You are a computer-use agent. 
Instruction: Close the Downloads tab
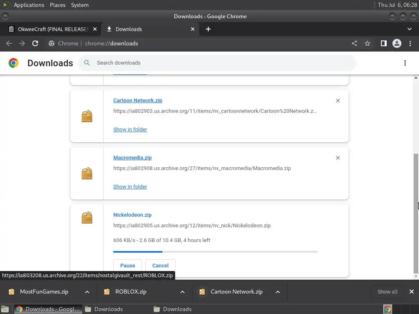coord(193,29)
